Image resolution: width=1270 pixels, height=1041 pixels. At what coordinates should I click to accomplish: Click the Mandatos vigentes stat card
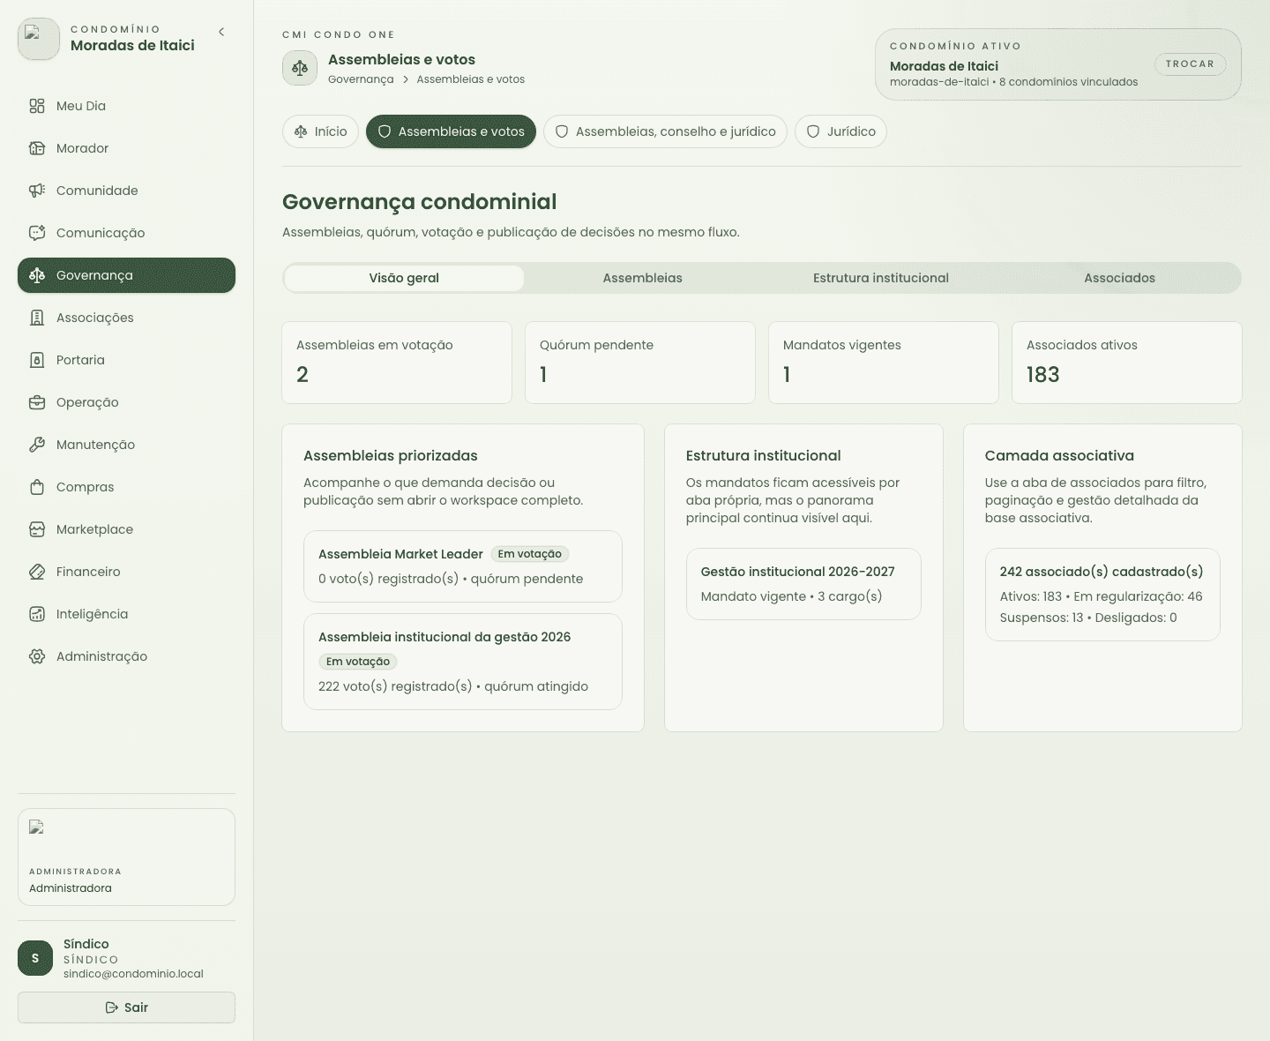[x=884, y=363]
